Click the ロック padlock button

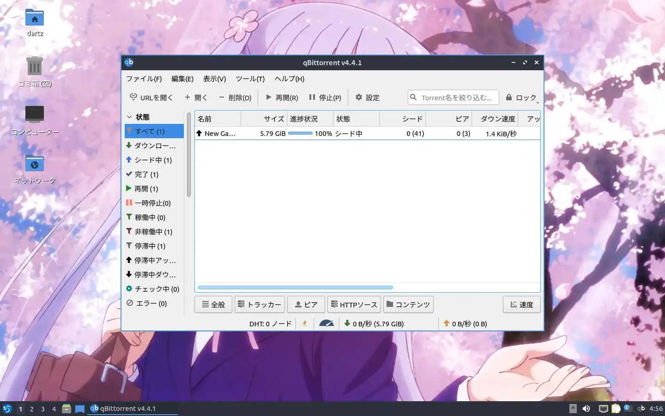pos(520,98)
